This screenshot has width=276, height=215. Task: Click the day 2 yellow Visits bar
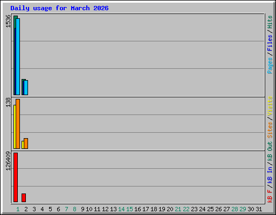click(x=23, y=145)
